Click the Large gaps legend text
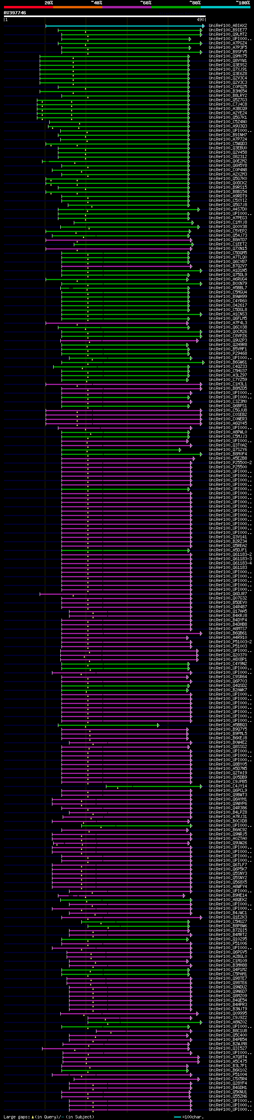Image resolution: width=254 pixels, height=1120 pixels. tap(49, 1116)
